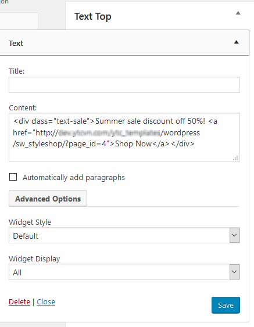The width and height of the screenshot is (254, 327).
Task: Click the Shop Now text in content
Action: pos(133,143)
